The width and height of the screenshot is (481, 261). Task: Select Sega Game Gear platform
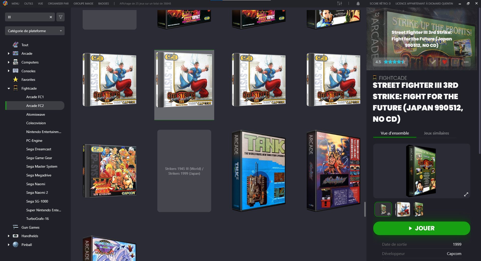coord(39,158)
